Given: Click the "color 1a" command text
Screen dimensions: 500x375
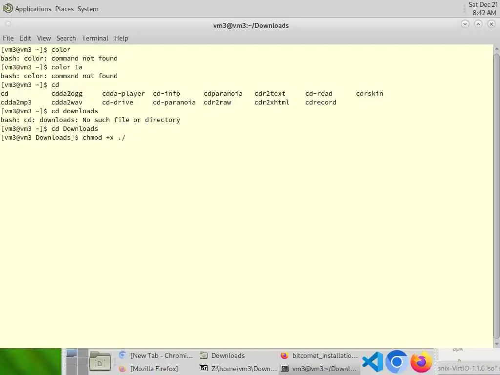Looking at the screenshot, I should (67, 67).
